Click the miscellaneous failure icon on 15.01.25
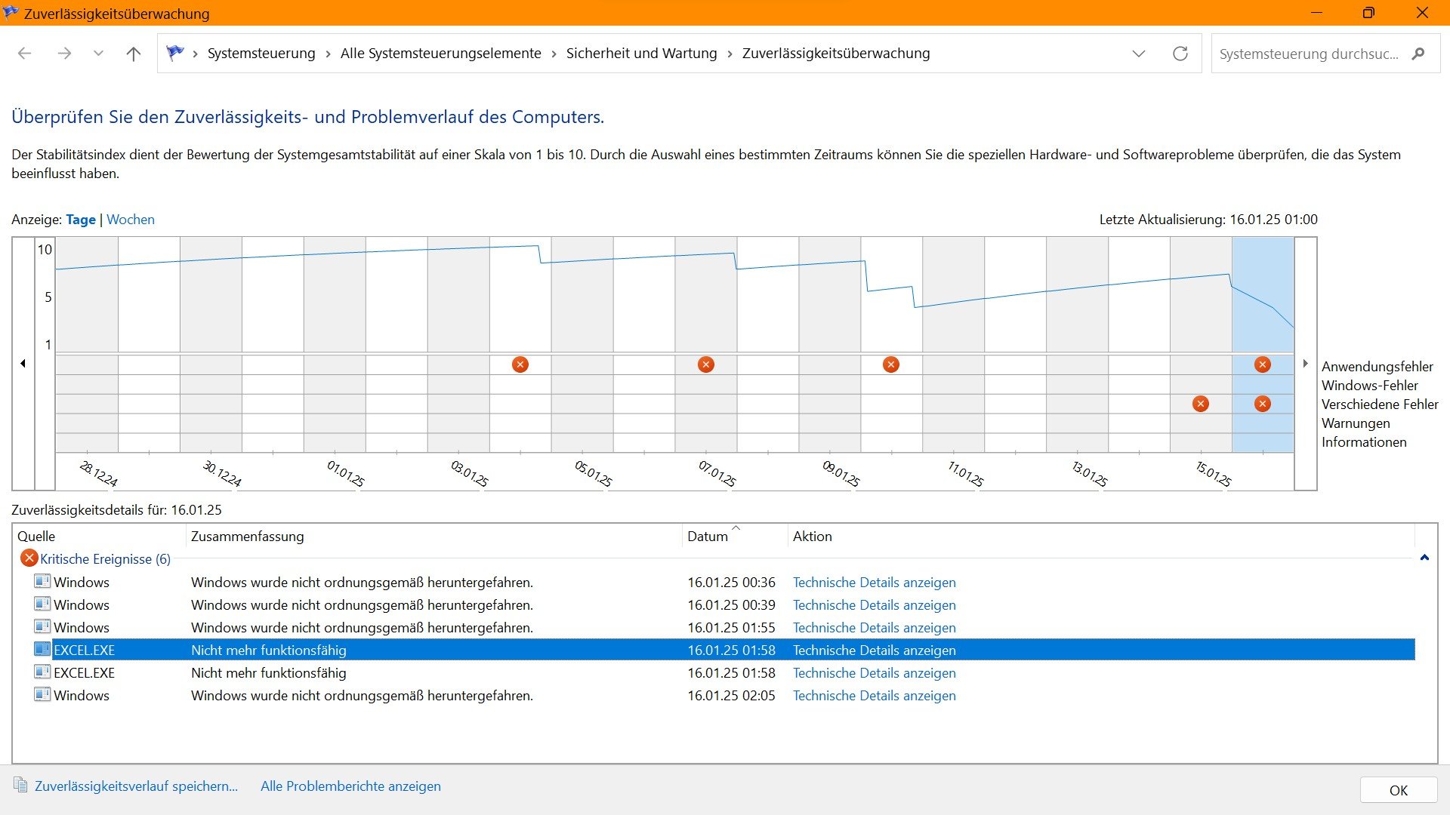This screenshot has height=815, width=1450. [1200, 404]
